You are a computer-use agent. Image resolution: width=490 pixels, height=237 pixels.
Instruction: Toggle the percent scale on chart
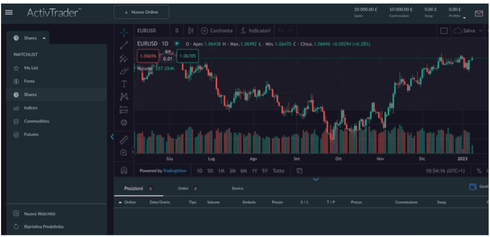coord(478,171)
